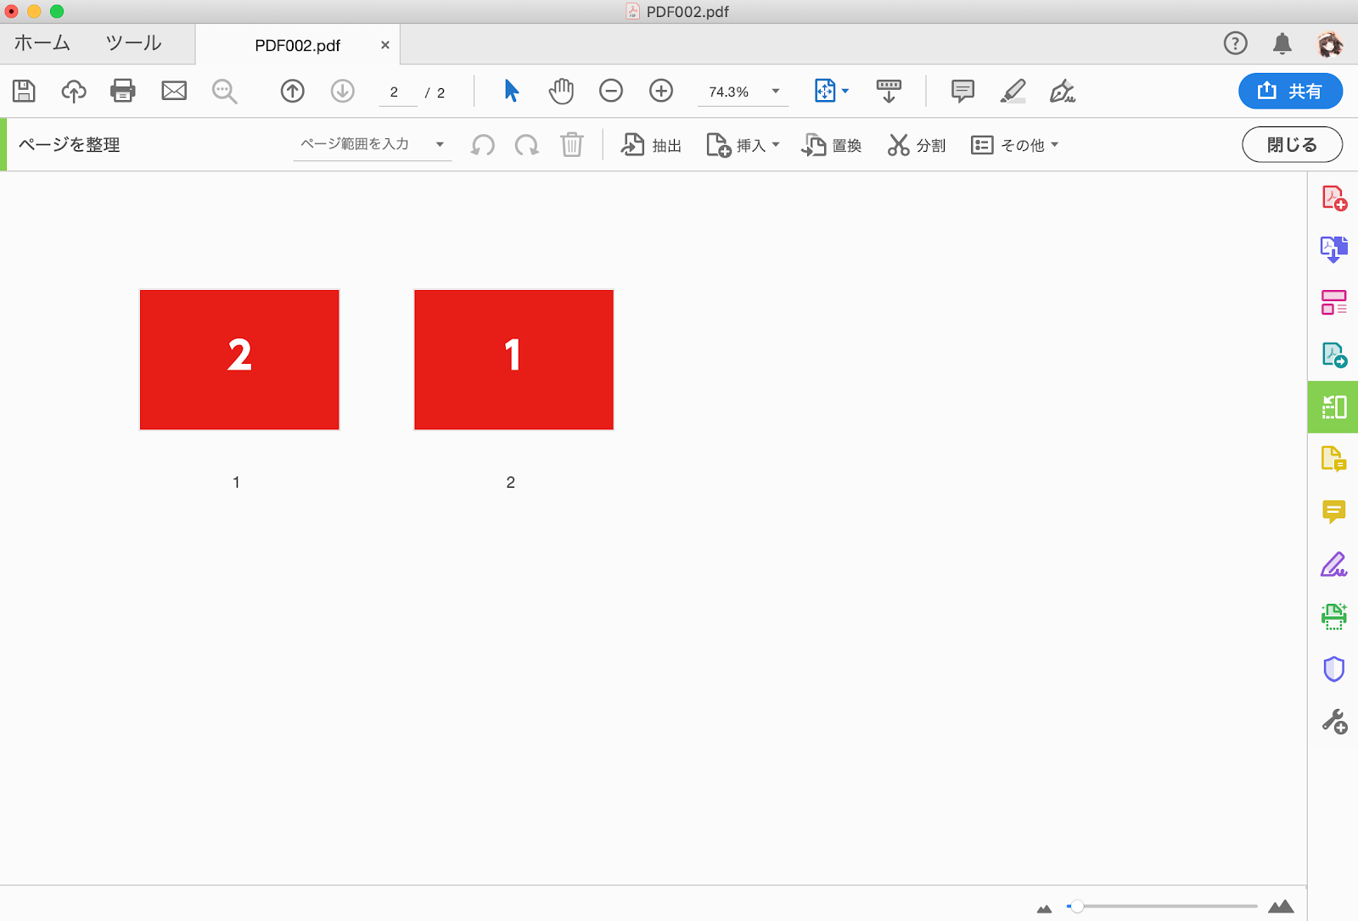Open more tools wrench icon

pos(1334,722)
